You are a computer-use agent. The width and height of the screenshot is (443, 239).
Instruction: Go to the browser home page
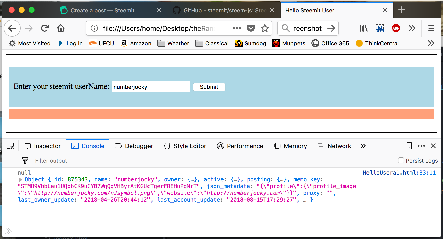[61, 28]
